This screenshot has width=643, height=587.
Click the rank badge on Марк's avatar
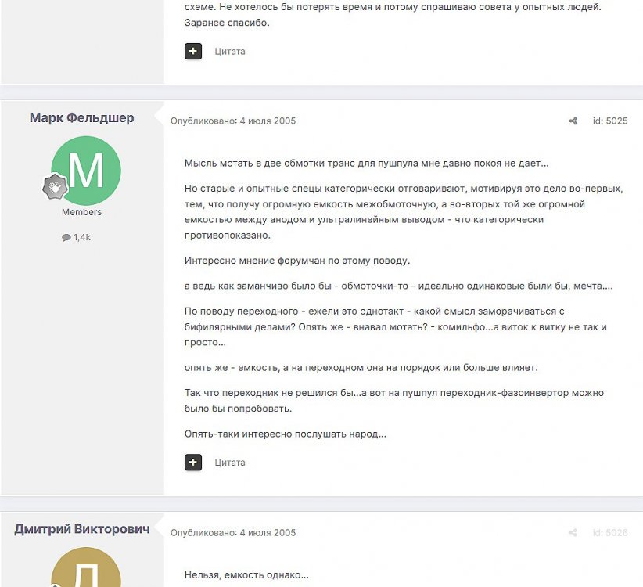55,186
